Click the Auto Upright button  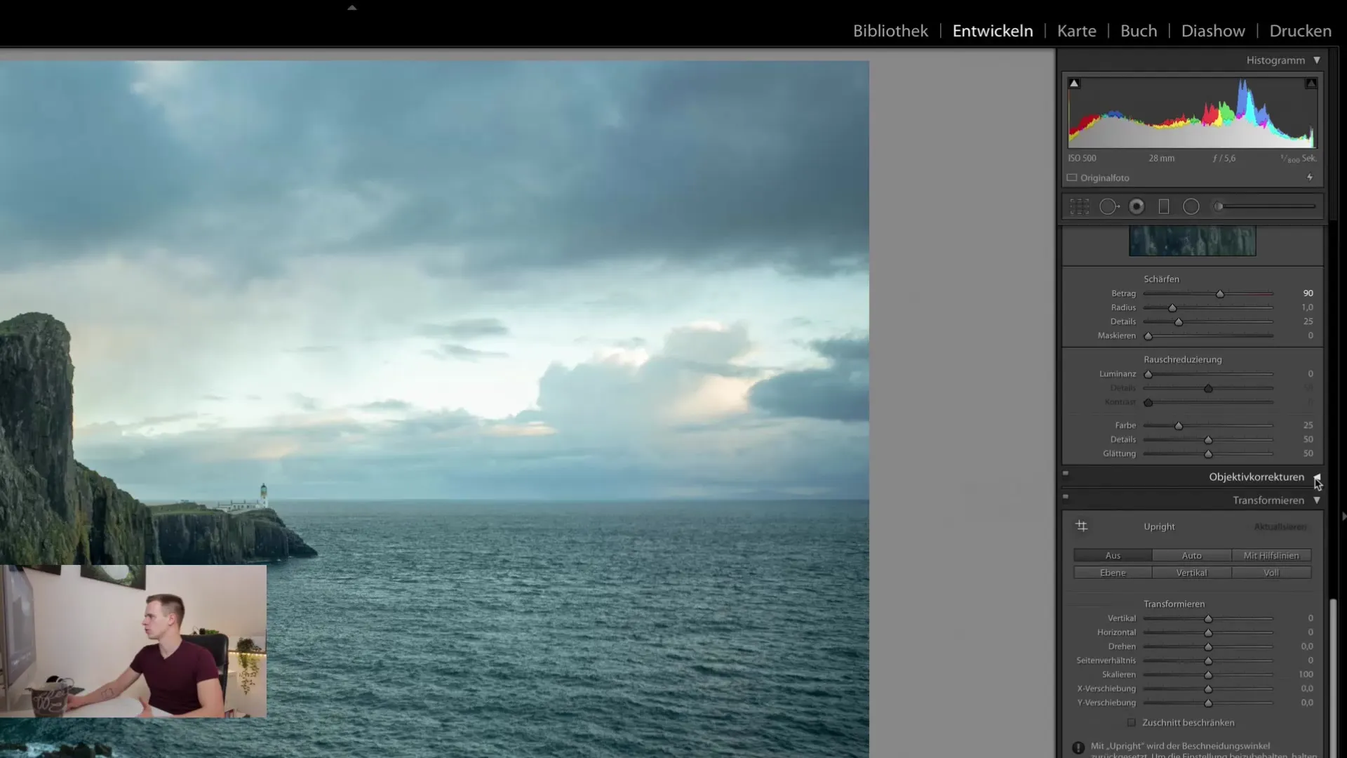point(1191,554)
